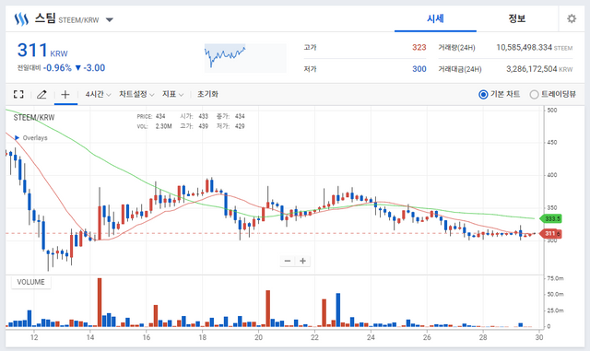The image size is (590, 351).
Task: Click the high price value 323
Action: coord(419,47)
